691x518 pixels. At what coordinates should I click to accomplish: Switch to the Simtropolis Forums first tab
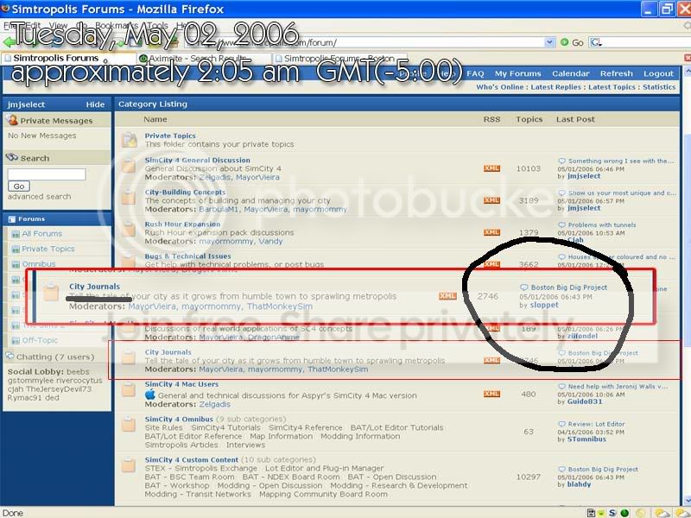[68, 58]
